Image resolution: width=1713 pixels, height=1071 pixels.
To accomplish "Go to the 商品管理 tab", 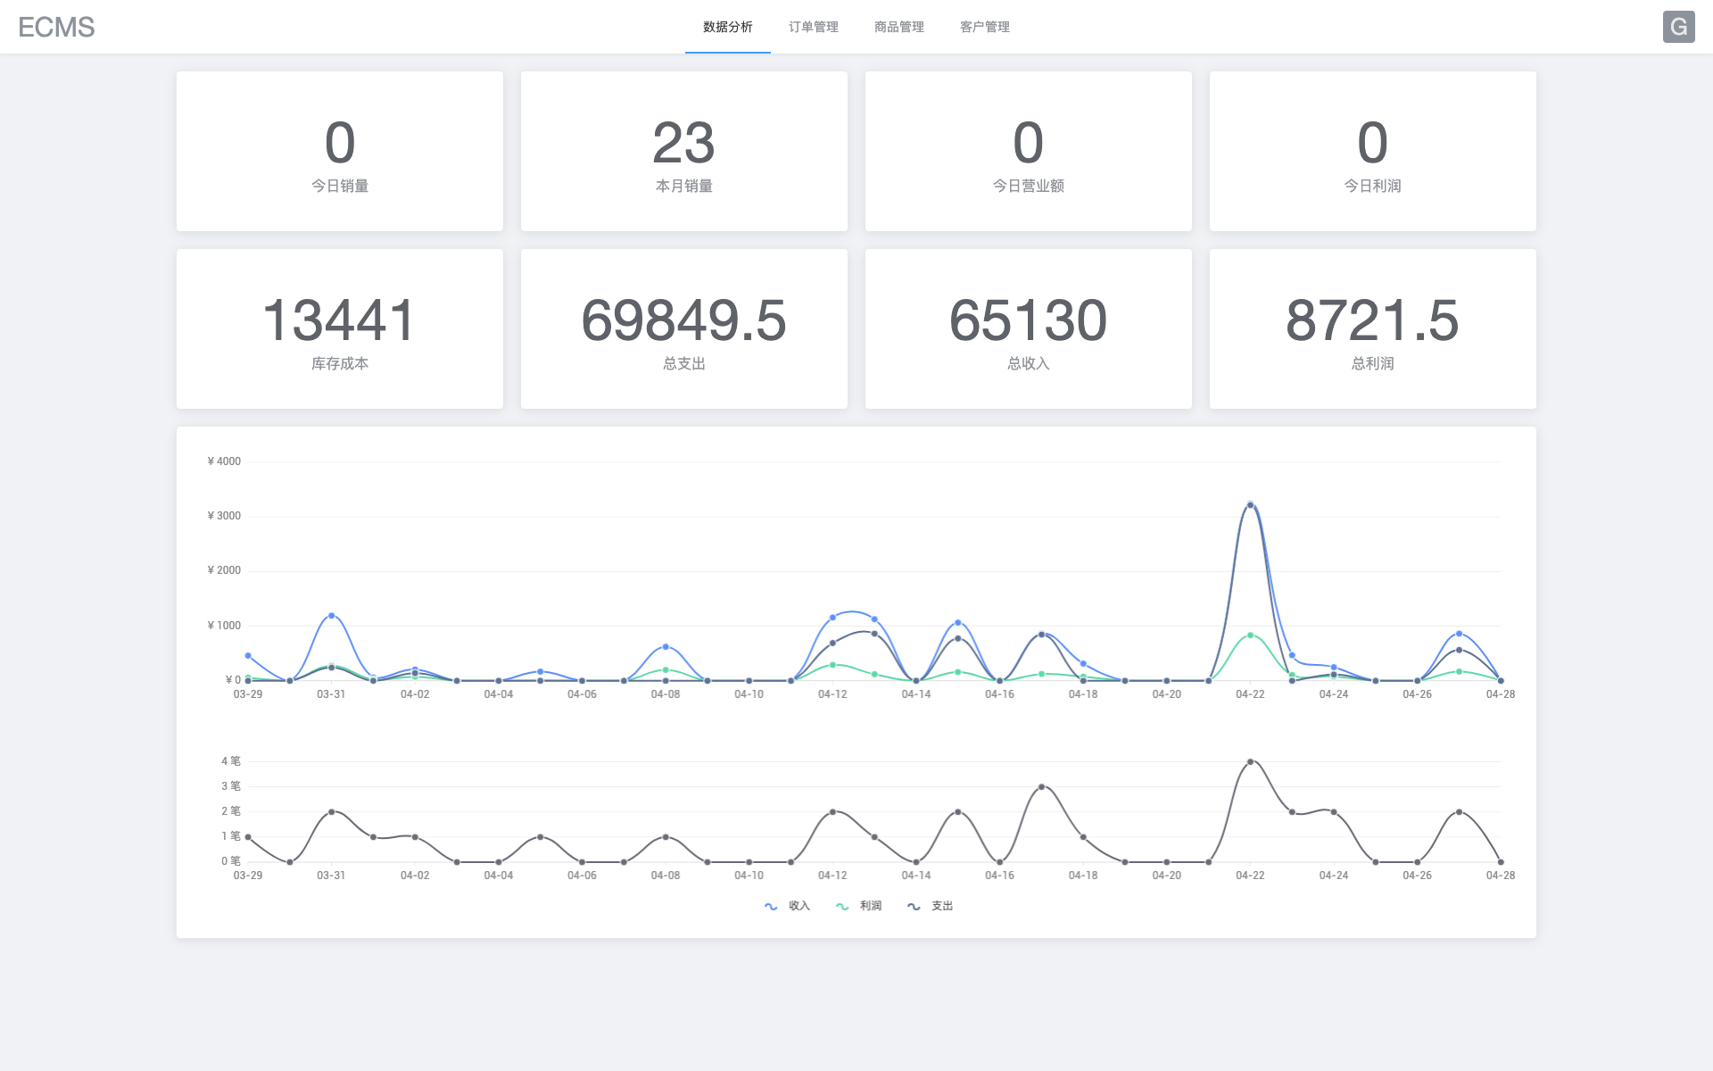I will [x=898, y=27].
